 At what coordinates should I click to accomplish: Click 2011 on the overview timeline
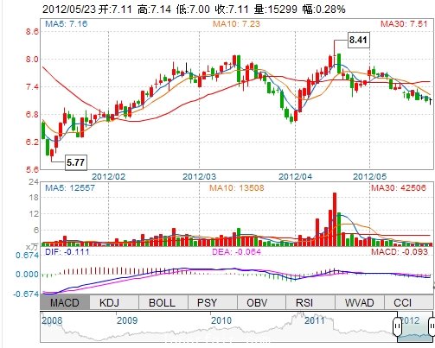click(315, 320)
